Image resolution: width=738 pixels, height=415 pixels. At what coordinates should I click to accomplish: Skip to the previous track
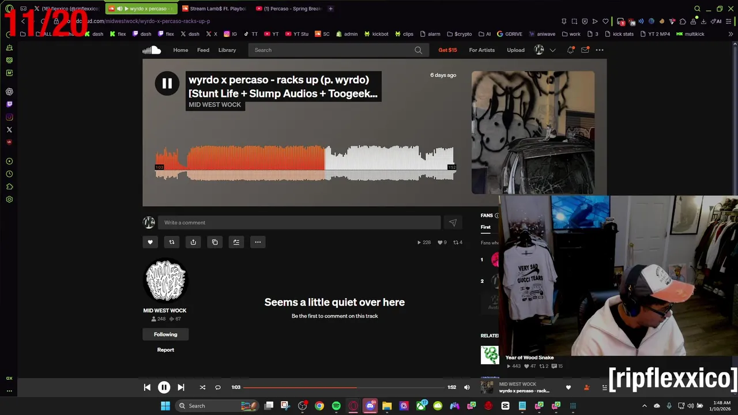147,387
